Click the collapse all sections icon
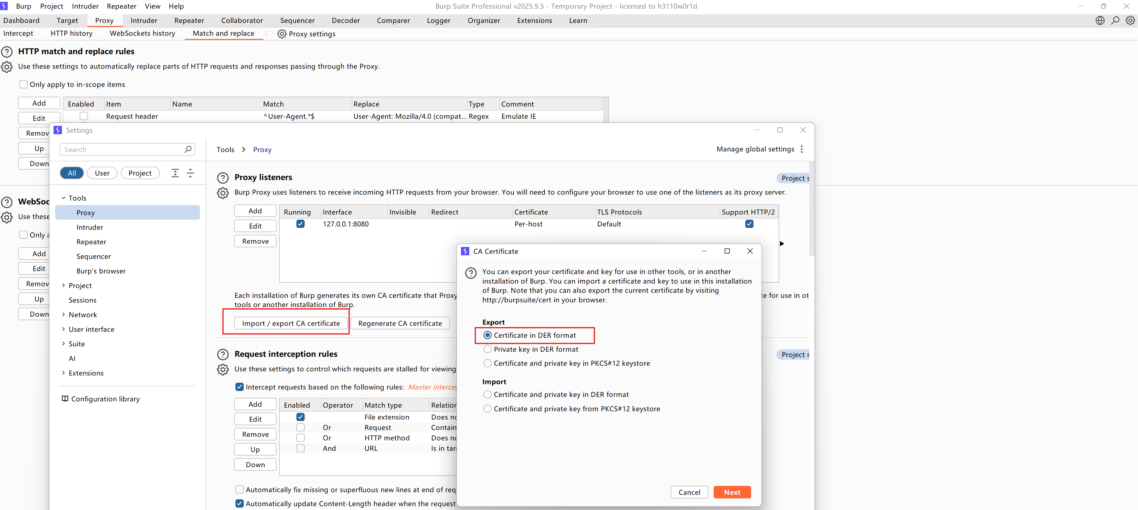Viewport: 1138px width, 510px height. click(x=190, y=173)
